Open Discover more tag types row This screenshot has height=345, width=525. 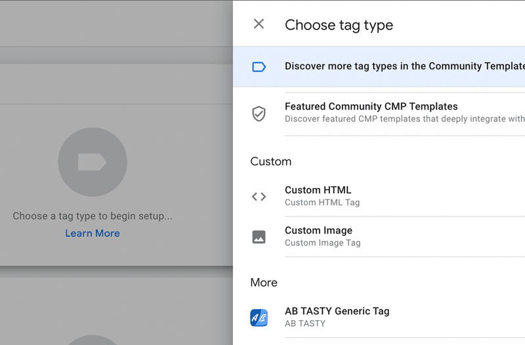[x=379, y=67]
